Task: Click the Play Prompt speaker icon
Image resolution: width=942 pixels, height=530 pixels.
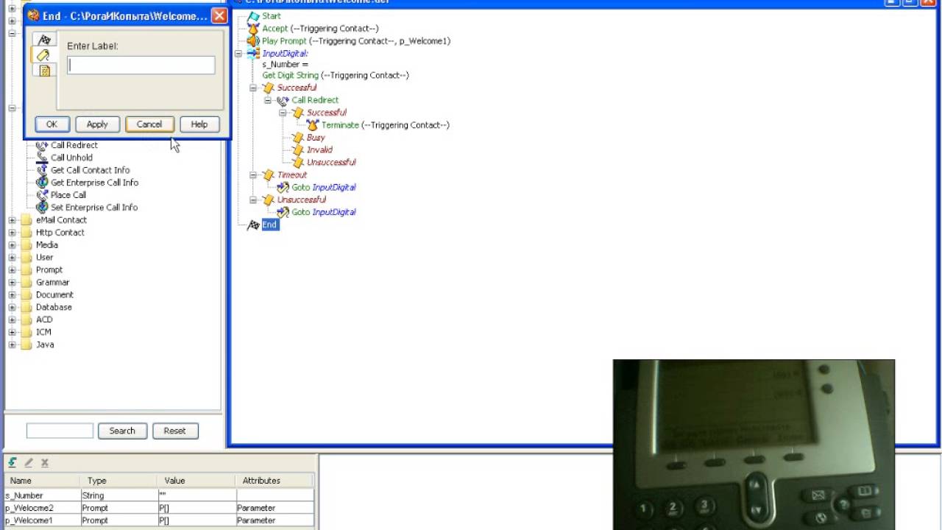Action: [253, 41]
